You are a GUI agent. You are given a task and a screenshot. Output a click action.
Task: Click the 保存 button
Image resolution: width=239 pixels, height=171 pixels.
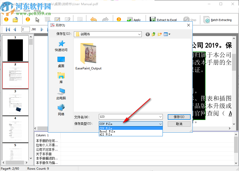click(x=179, y=117)
